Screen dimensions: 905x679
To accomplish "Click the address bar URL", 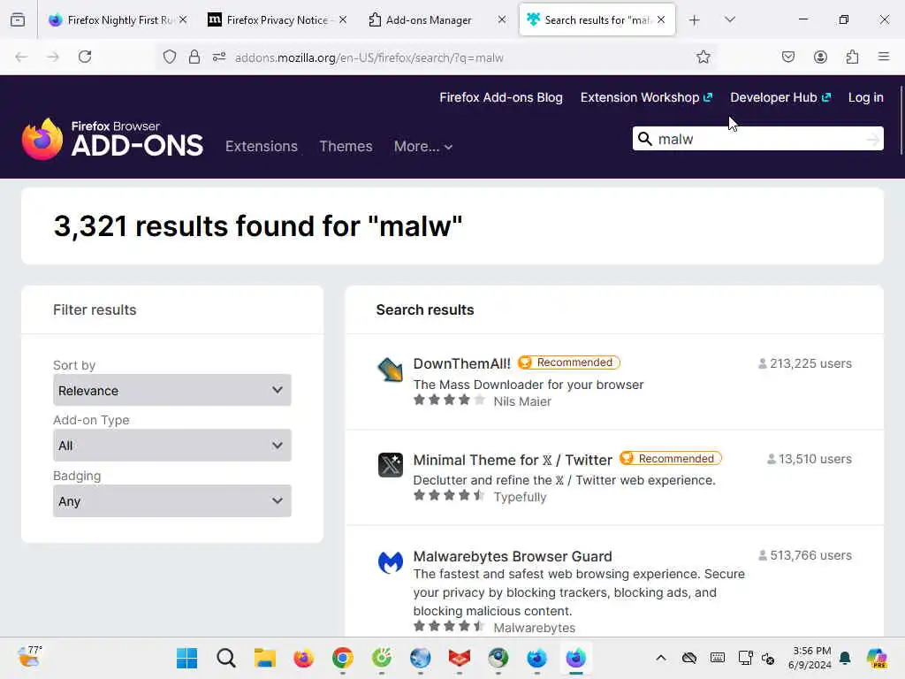I will 369,57.
